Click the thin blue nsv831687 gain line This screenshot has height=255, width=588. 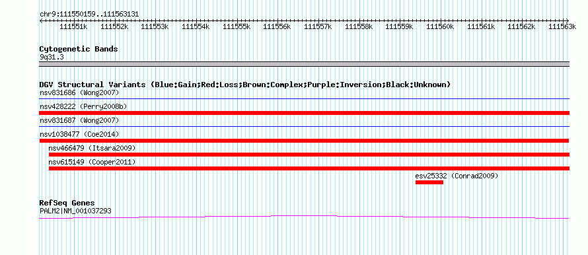point(304,127)
